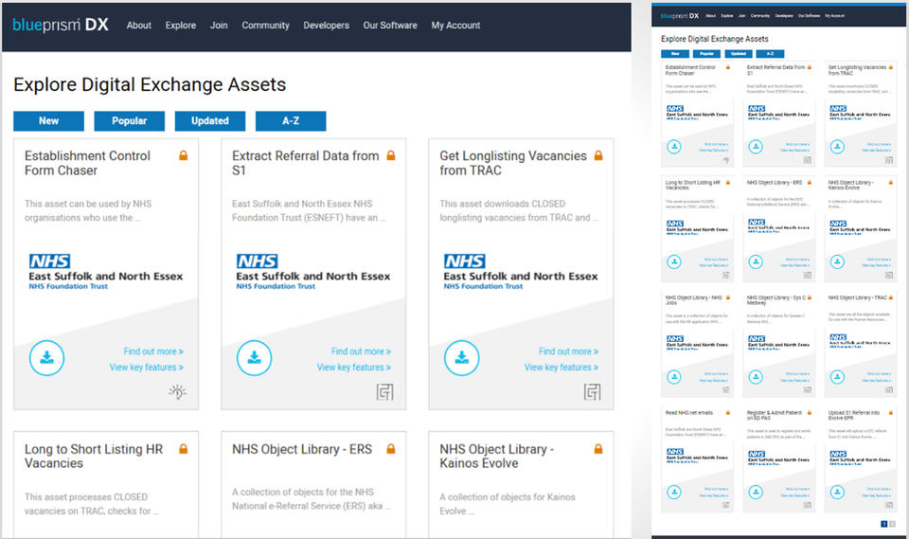The height and width of the screenshot is (539, 909).
Task: Click the blueprism DX logo in large header
Action: point(61,26)
